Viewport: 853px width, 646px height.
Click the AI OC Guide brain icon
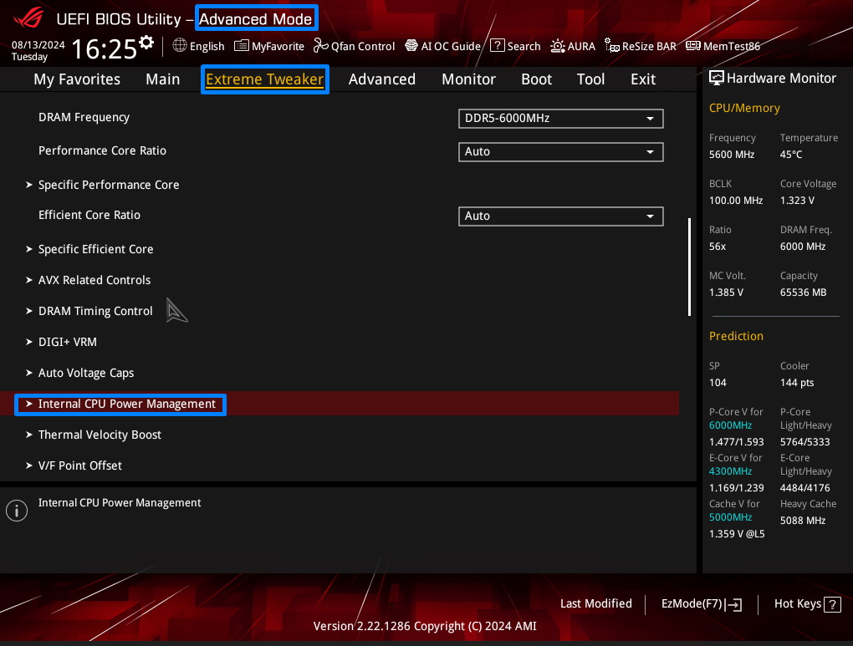[411, 46]
